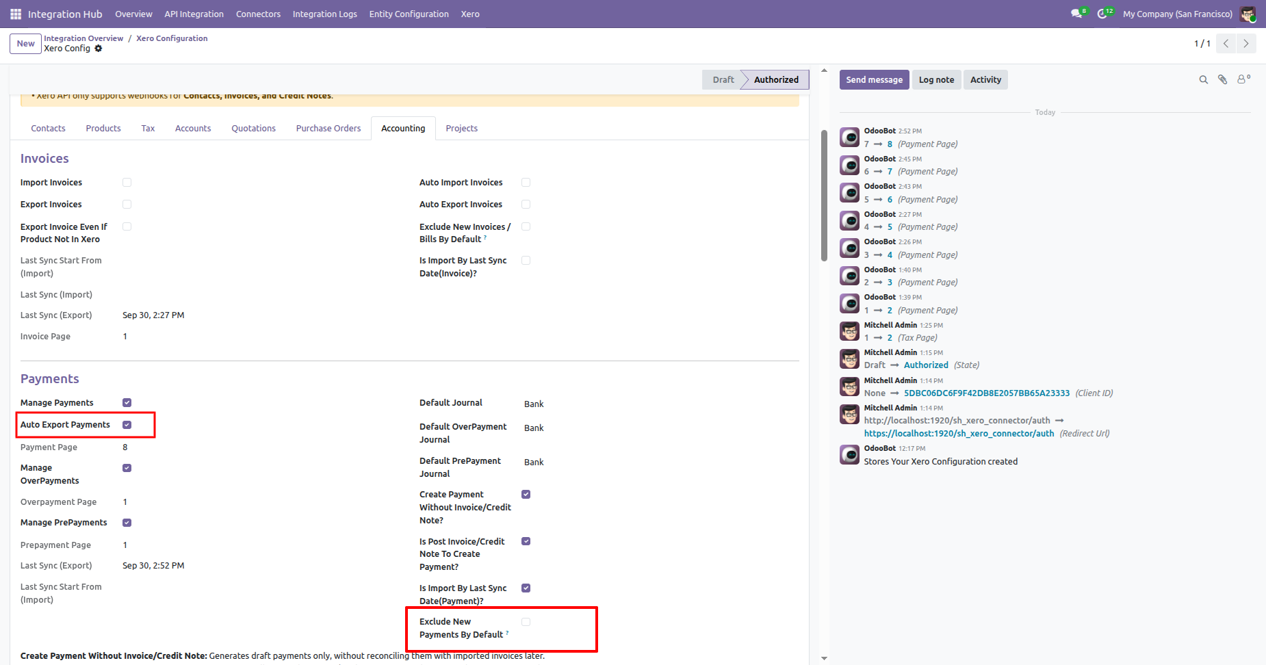Show followers icon in chatter

(x=1243, y=79)
